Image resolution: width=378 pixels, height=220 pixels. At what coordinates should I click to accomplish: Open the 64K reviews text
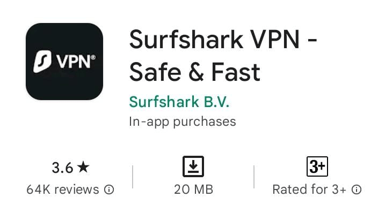[x=63, y=189]
